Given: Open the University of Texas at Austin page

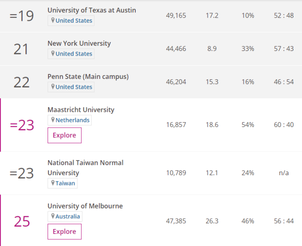Looking at the screenshot, I should pos(91,10).
